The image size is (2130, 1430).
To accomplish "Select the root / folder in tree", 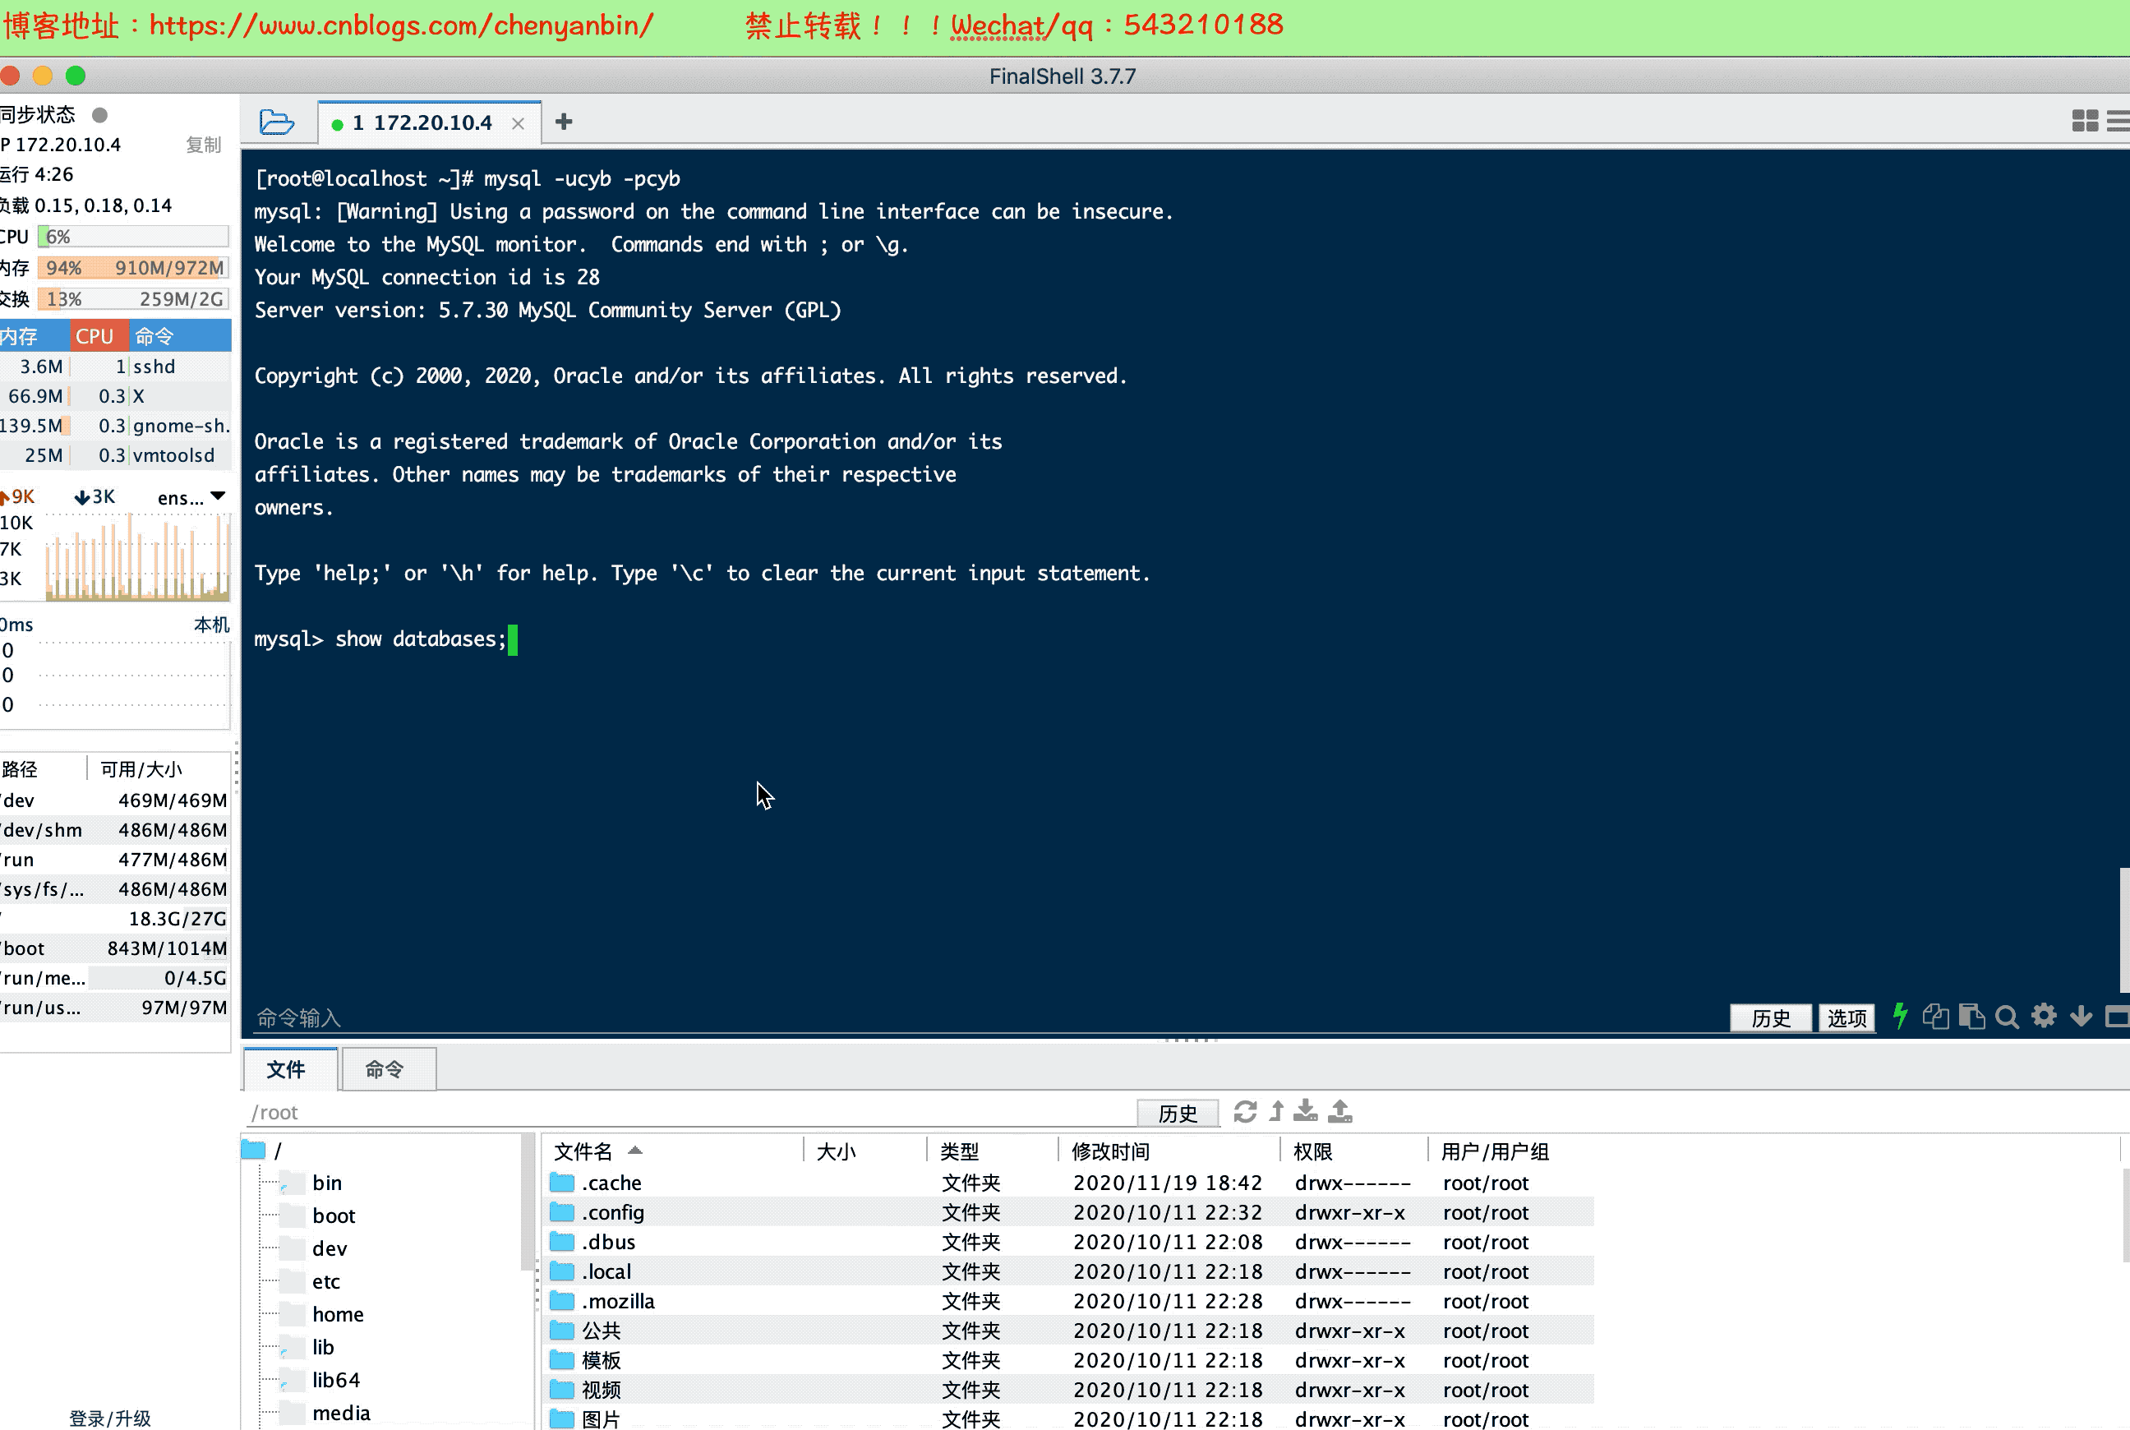I will (263, 1150).
